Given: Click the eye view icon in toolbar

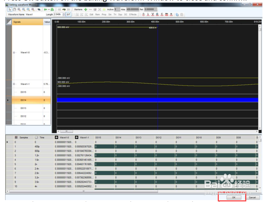Looking at the screenshot, I should coord(39,9).
